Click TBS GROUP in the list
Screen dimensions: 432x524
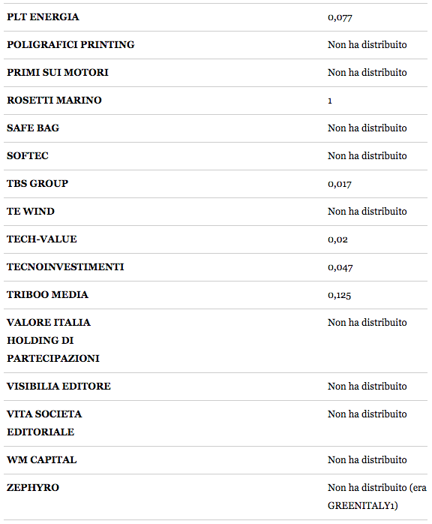[37, 183]
